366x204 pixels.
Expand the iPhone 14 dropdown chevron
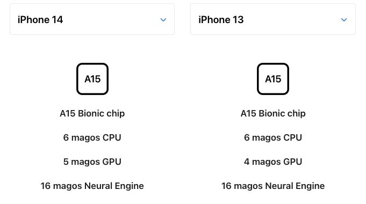click(163, 20)
